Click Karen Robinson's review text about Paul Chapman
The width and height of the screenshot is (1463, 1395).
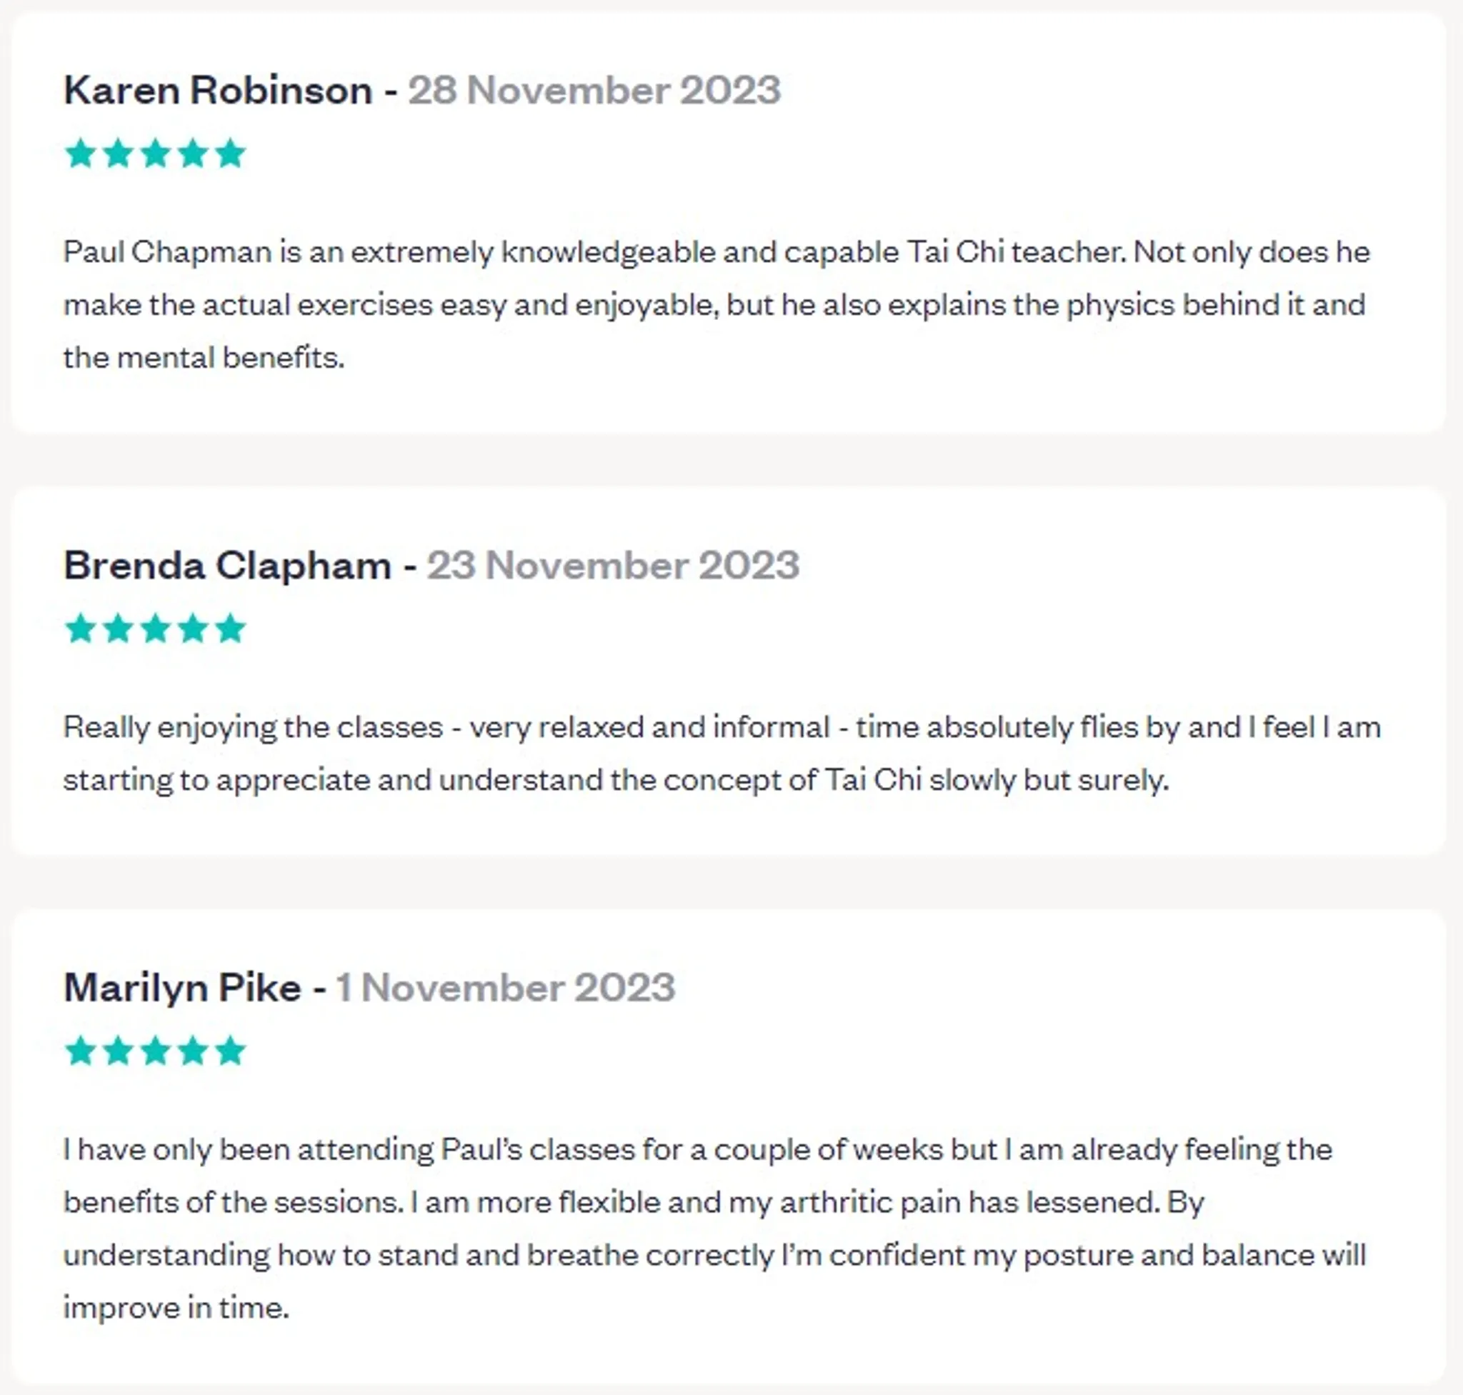pos(716,305)
